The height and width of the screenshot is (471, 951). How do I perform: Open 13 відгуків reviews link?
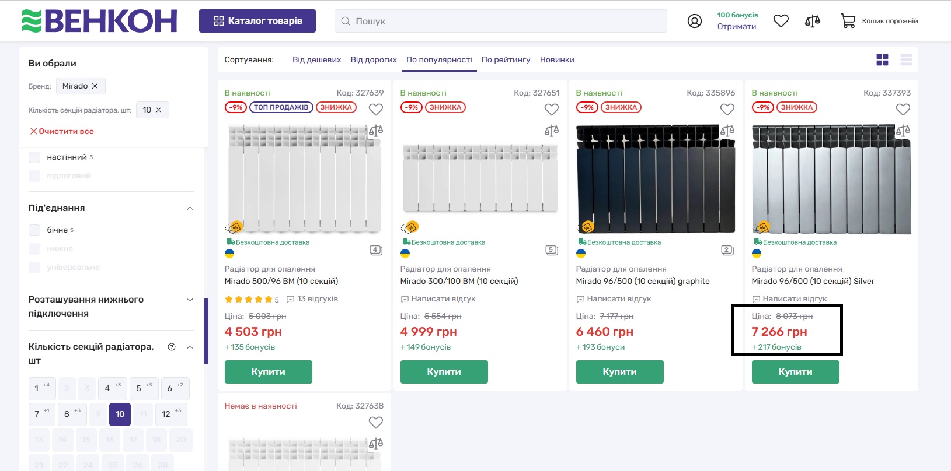click(x=312, y=299)
